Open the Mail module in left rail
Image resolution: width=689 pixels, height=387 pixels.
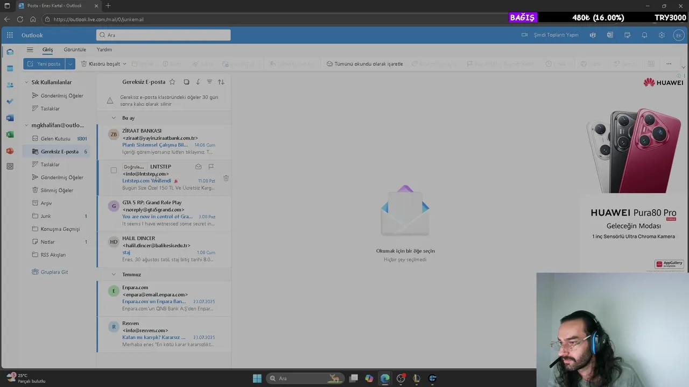tap(10, 52)
